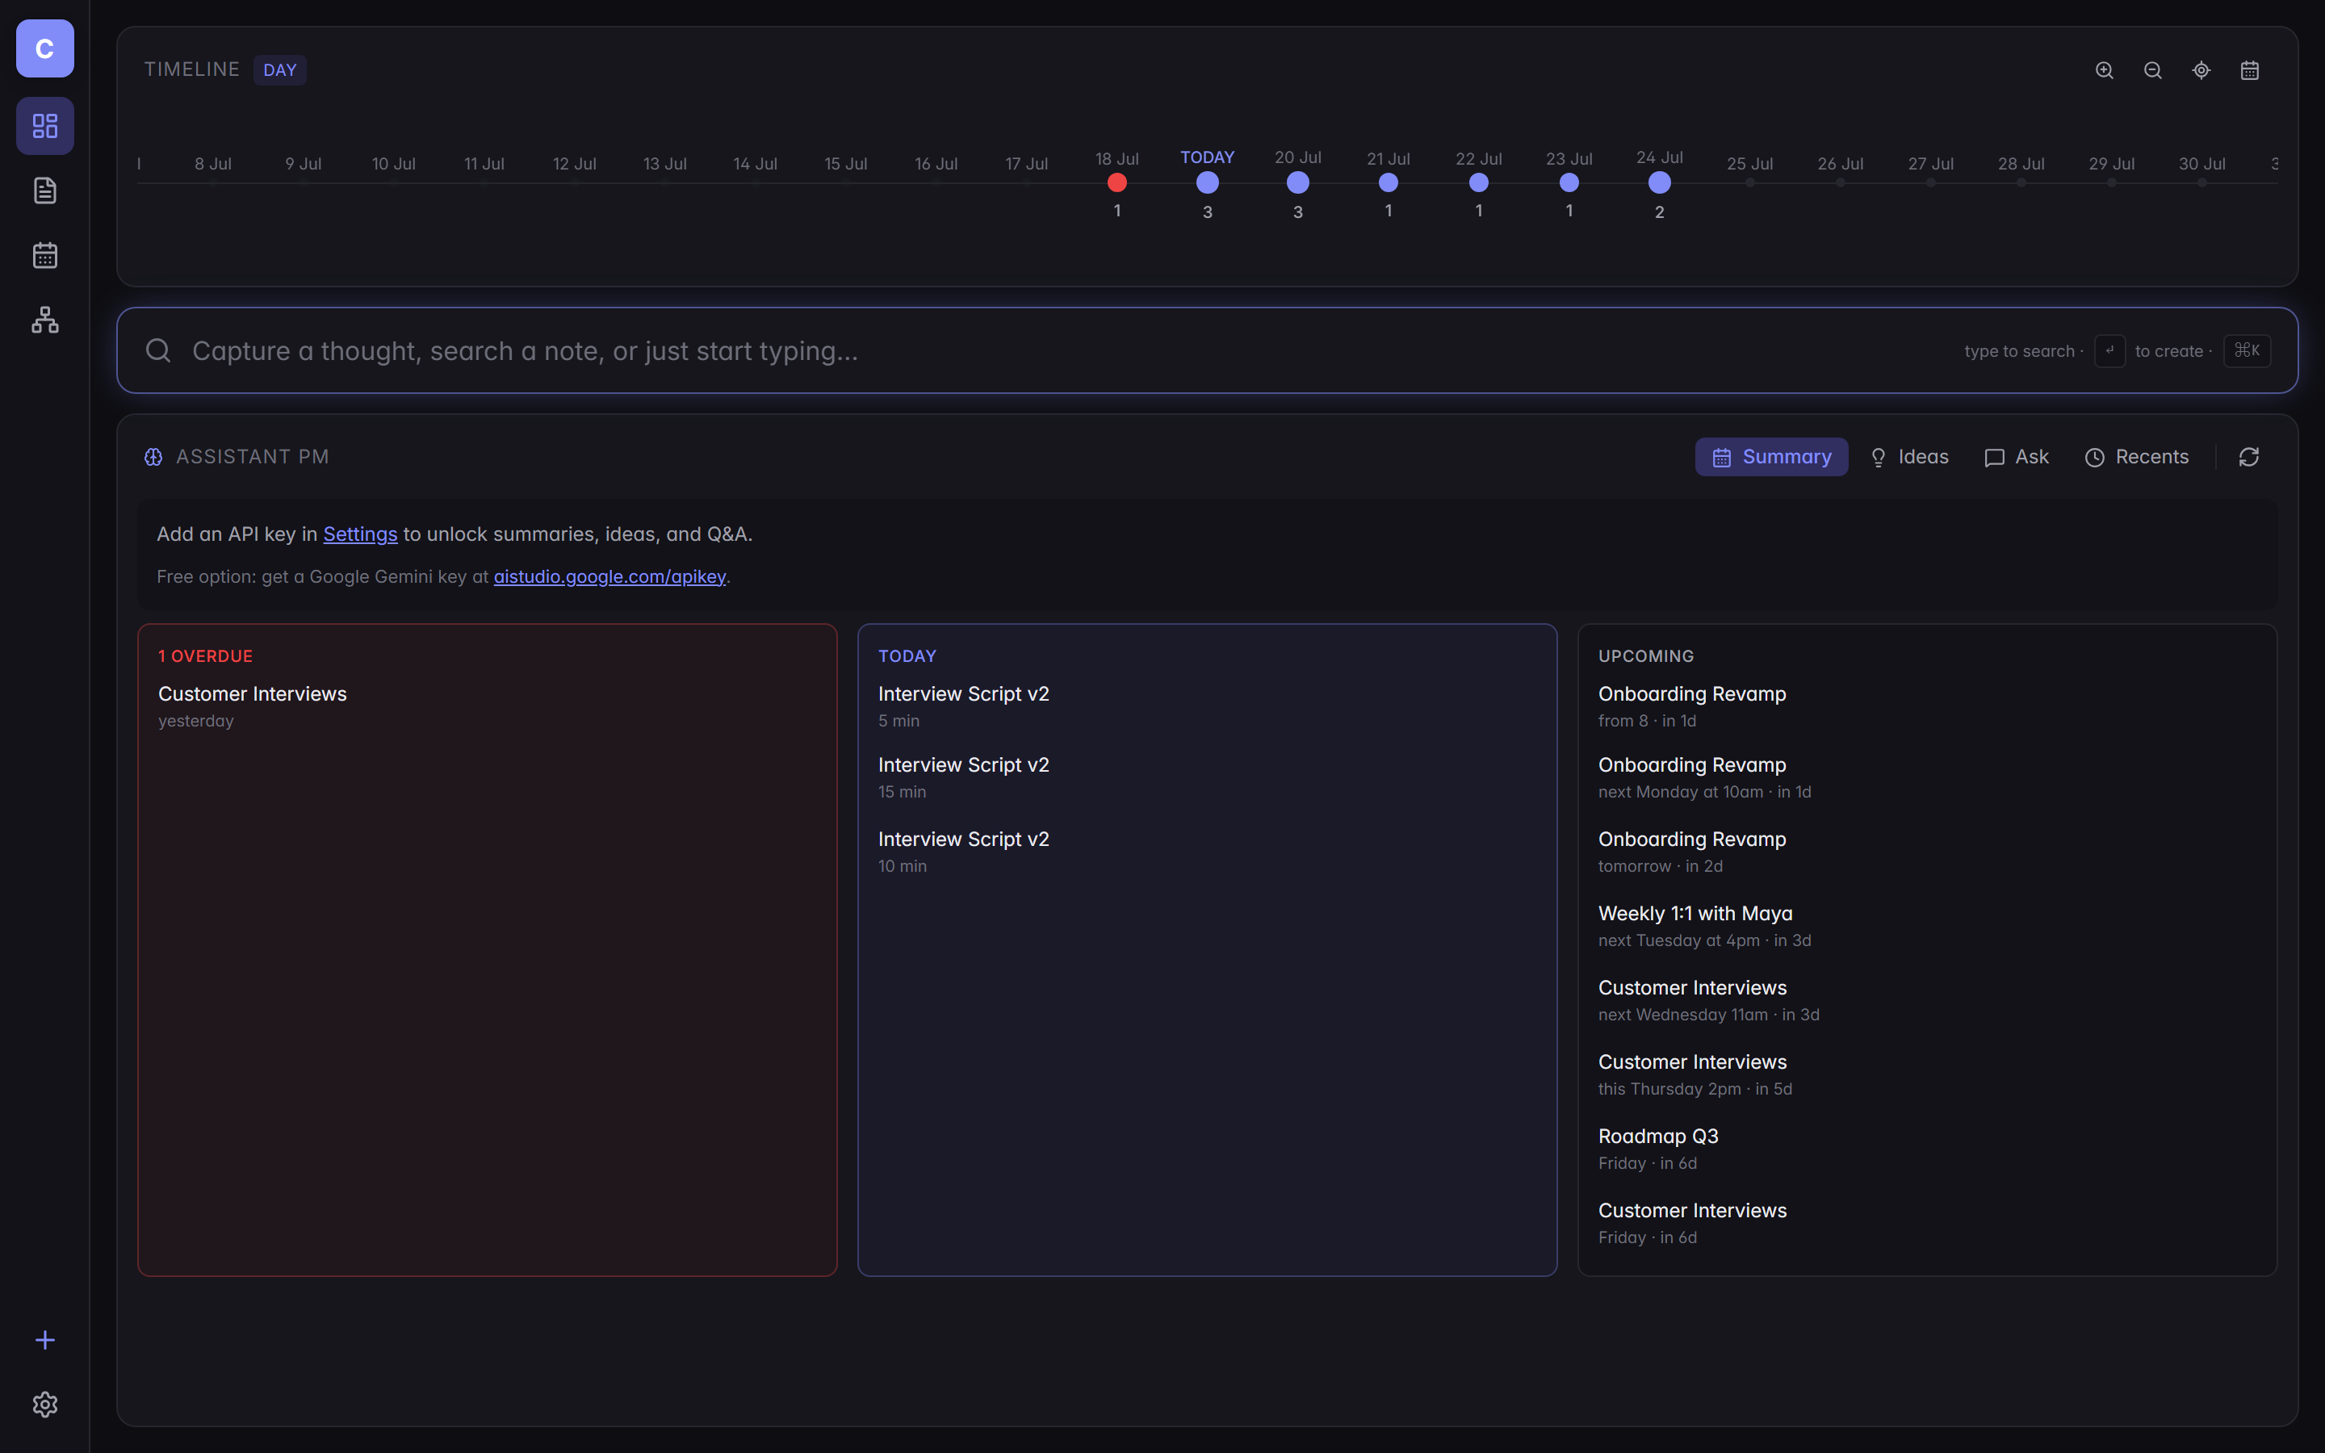Open settings gear icon in sidebar

tap(45, 1405)
